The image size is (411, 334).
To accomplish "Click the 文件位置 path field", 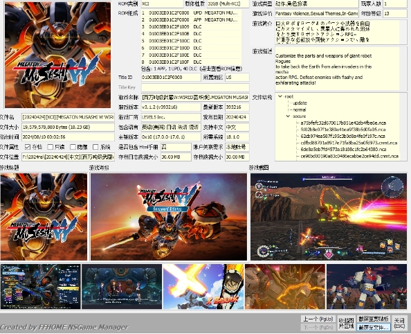I will 68,157.
